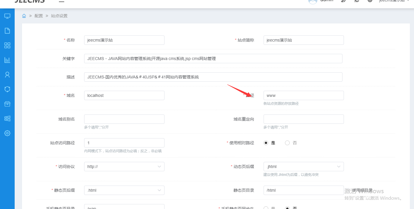Open the monitor/workbench sidebar icon
The image size is (414, 209).
coord(7,16)
